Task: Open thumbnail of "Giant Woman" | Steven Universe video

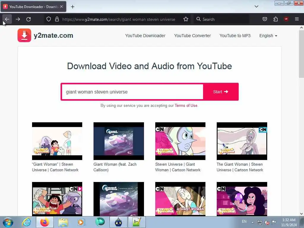Action: click(57, 141)
